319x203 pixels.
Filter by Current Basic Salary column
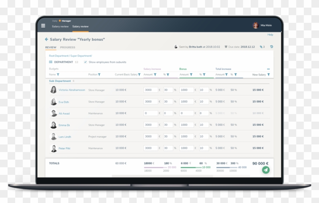[139, 75]
